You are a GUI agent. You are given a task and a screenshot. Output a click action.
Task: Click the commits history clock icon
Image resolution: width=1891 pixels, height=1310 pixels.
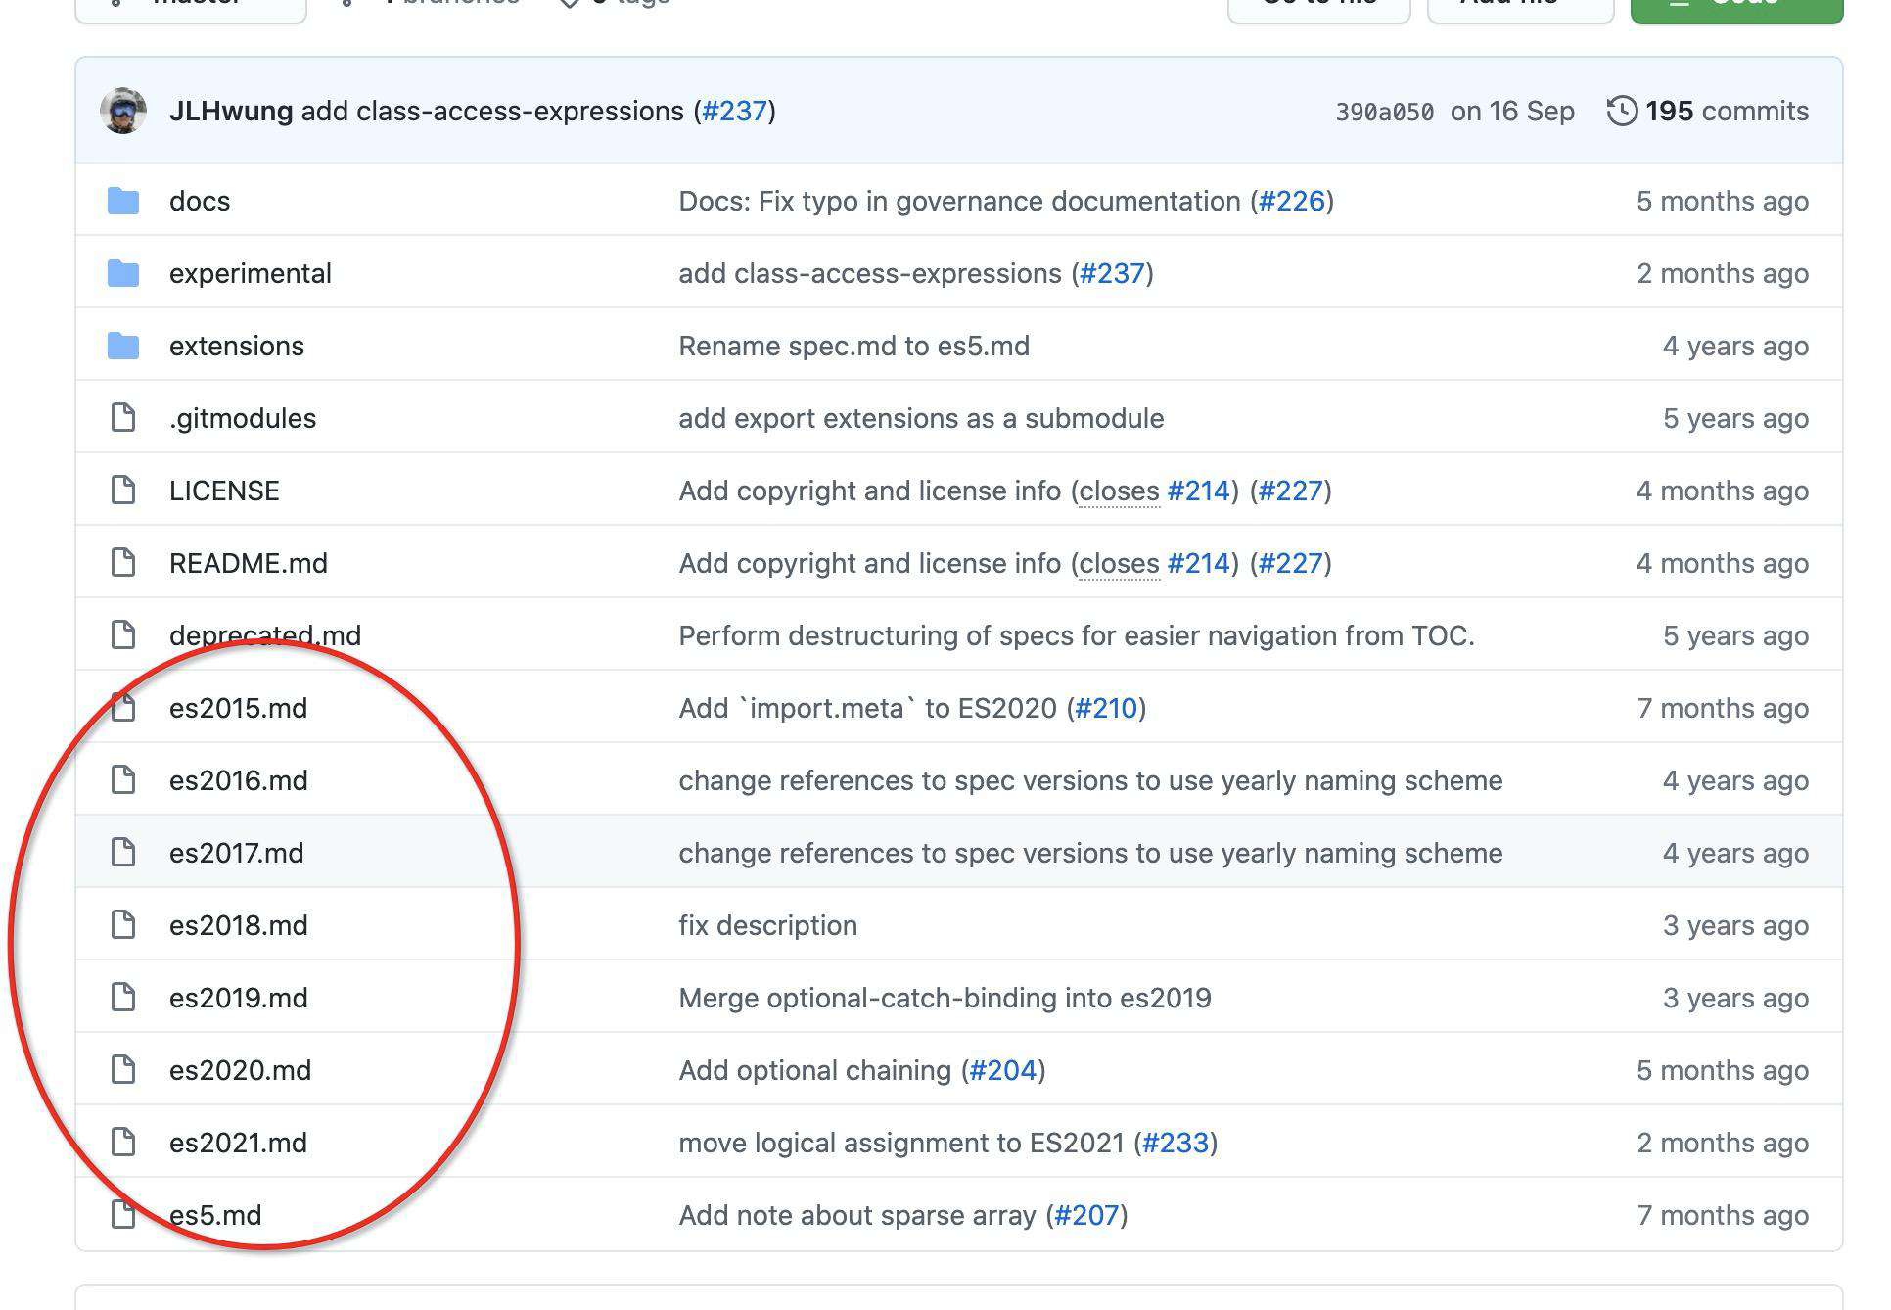1622,111
